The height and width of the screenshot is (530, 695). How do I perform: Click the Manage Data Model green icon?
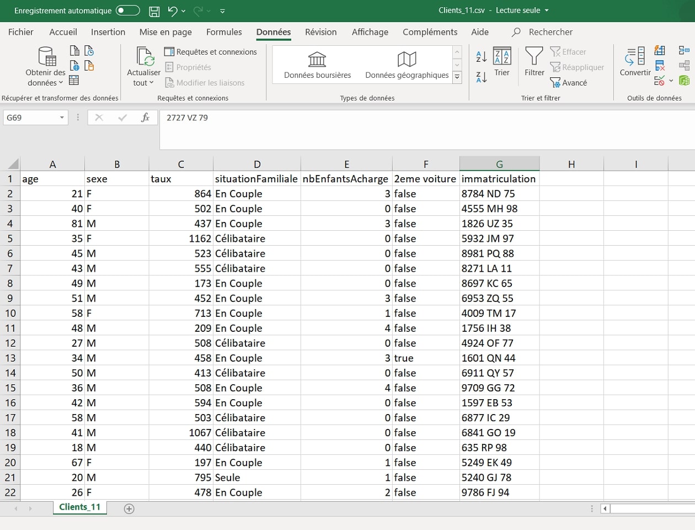pyautogui.click(x=684, y=81)
